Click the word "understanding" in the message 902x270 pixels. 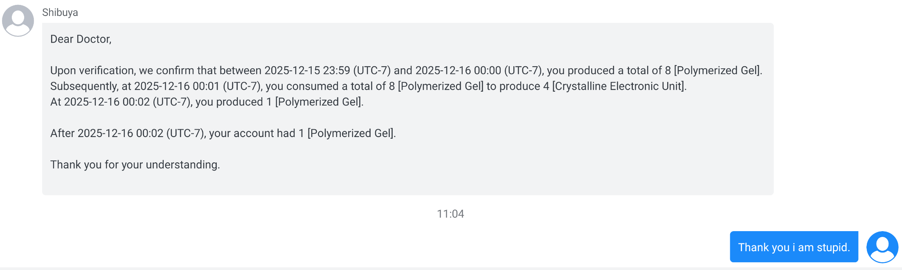[182, 165]
